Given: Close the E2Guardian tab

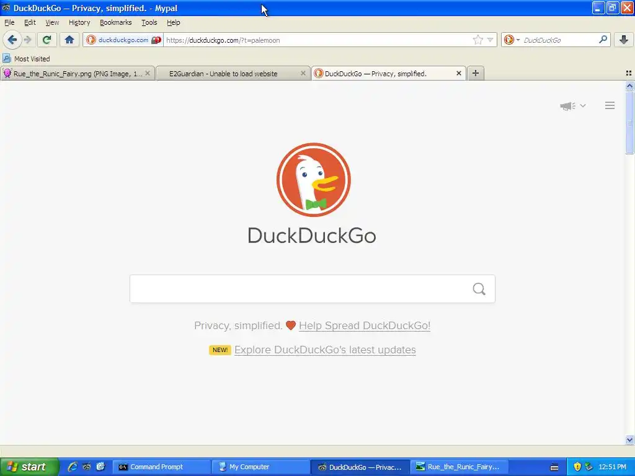Looking at the screenshot, I should point(303,73).
